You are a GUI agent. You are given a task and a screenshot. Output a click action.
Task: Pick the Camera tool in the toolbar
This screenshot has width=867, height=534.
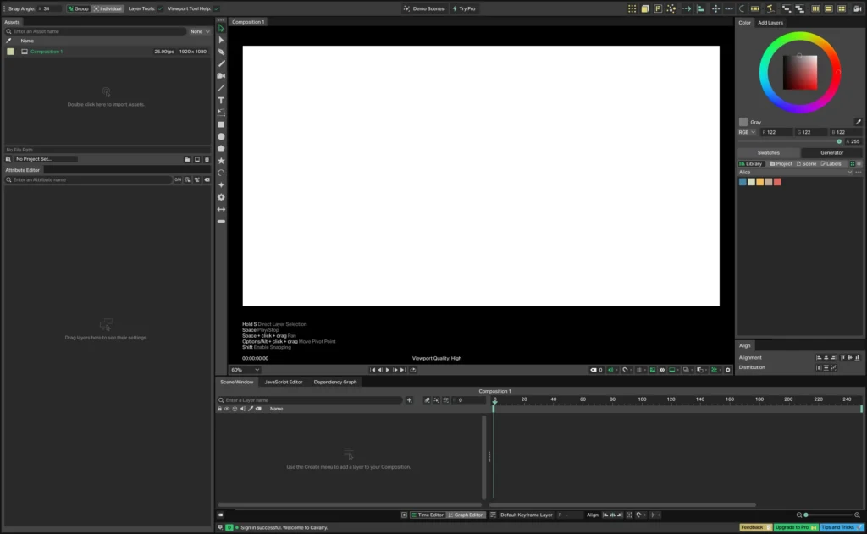pos(221,76)
